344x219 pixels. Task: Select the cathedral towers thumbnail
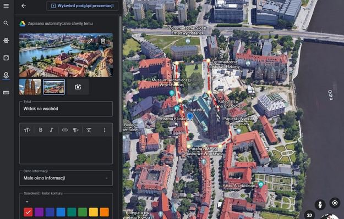tap(30, 87)
